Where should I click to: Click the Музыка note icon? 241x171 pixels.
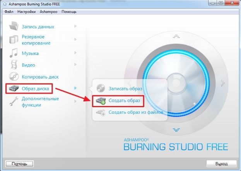[x=14, y=53]
